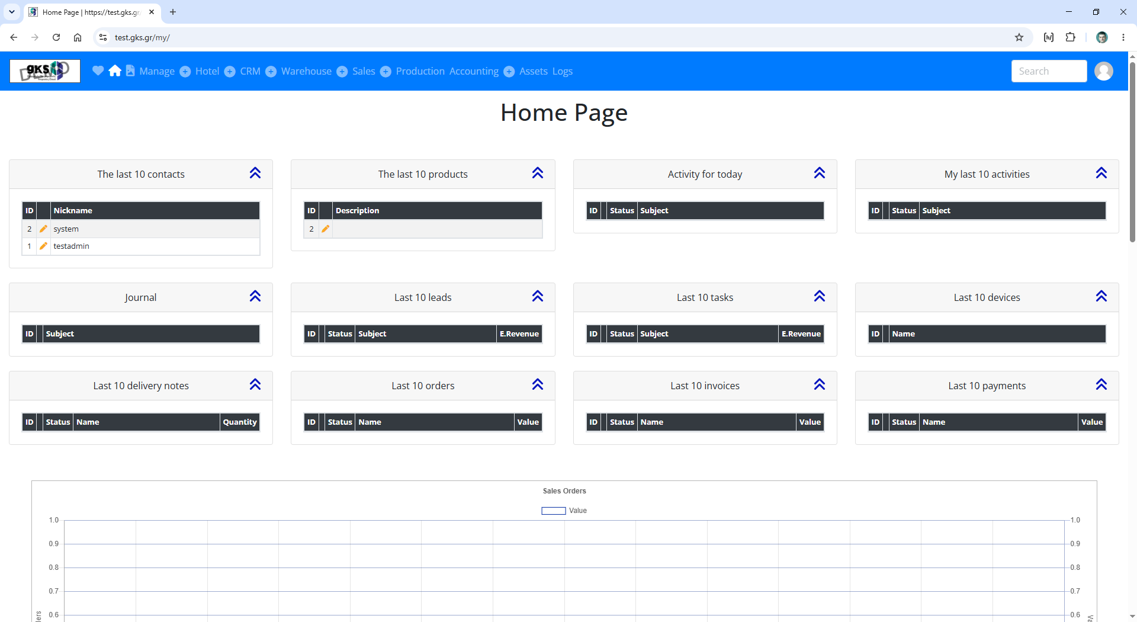Click the plus icon before Production
1137x622 pixels.
[x=386, y=72]
